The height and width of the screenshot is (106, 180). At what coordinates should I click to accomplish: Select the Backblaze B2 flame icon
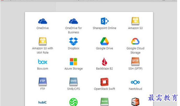(104, 62)
